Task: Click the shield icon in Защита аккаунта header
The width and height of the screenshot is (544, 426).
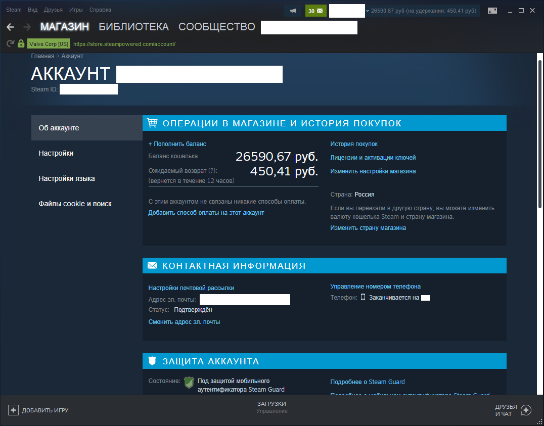Action: (152, 361)
